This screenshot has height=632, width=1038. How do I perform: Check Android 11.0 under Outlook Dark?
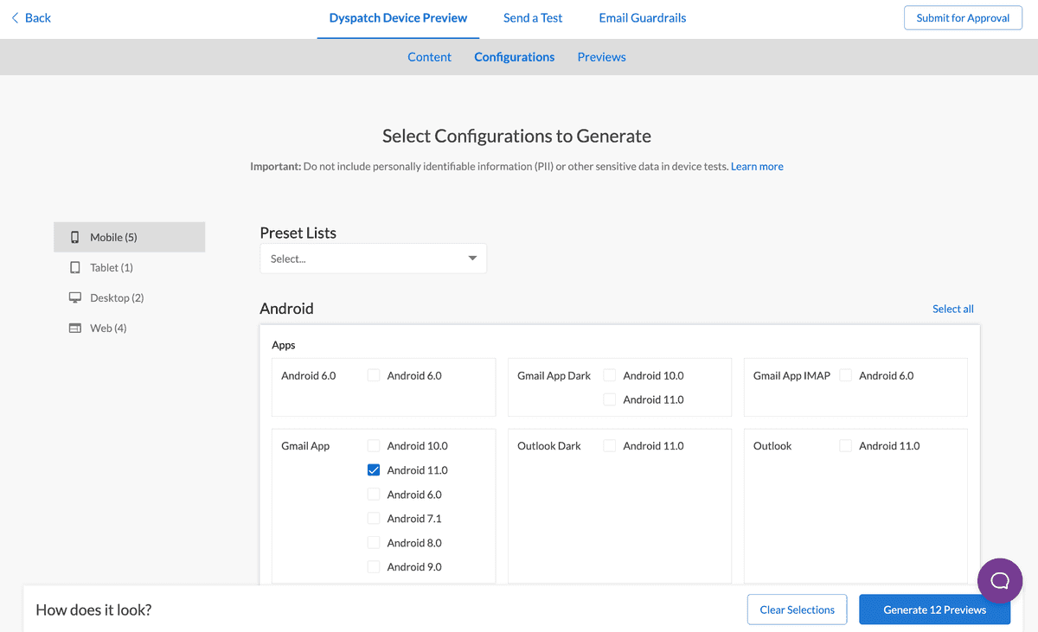(x=610, y=446)
